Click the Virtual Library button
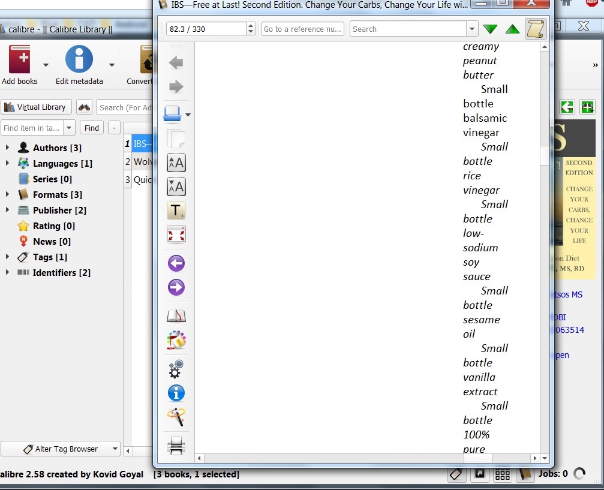The image size is (604, 490). click(36, 107)
